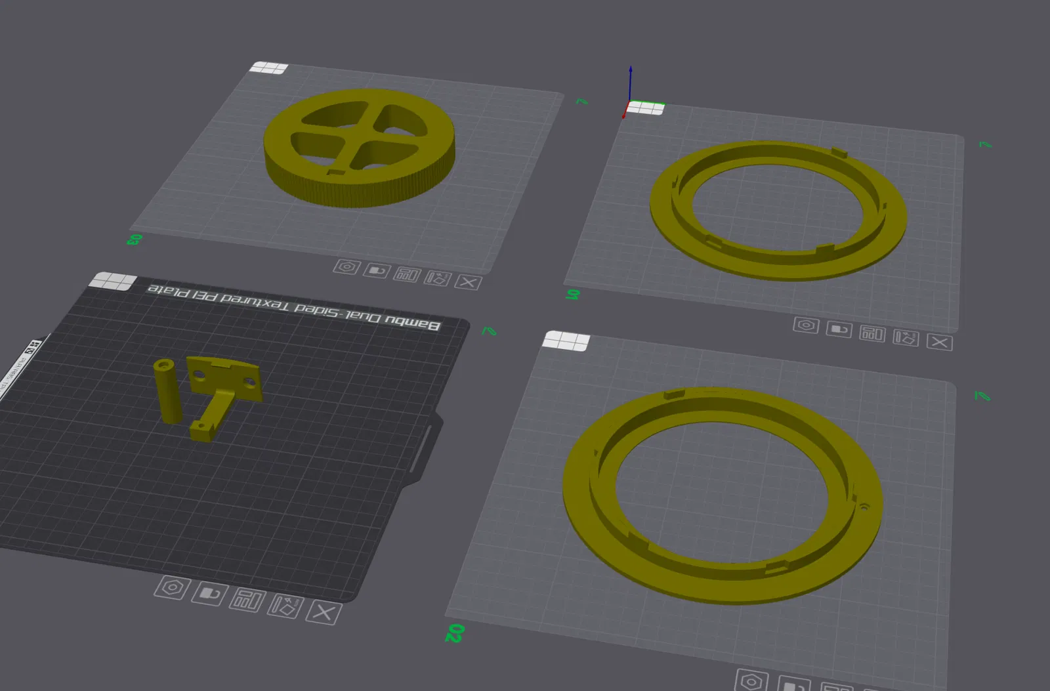The height and width of the screenshot is (691, 1050).
Task: Auto-orient objects on the dark PEI plate
Action: click(285, 606)
